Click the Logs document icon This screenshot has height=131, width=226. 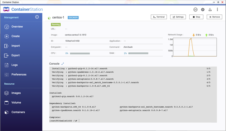(x=7, y=65)
